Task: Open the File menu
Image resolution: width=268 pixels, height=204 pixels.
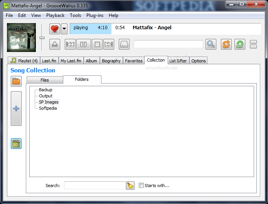Action: (9, 15)
